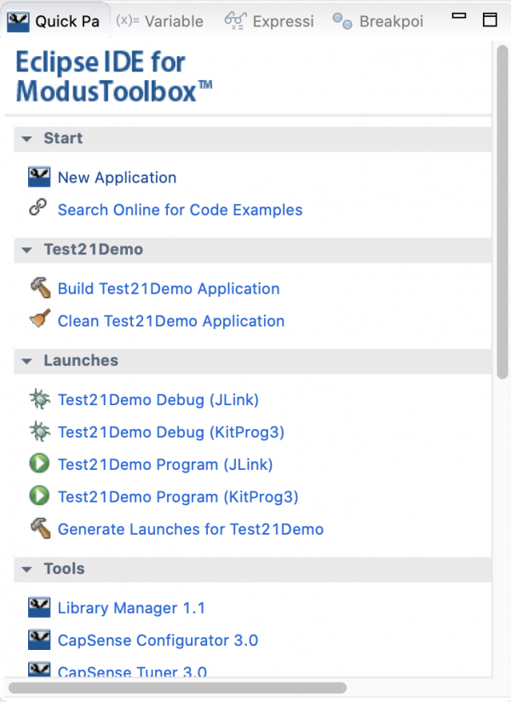
Task: Open Generate Launches for Test21Demo
Action: tap(190, 529)
